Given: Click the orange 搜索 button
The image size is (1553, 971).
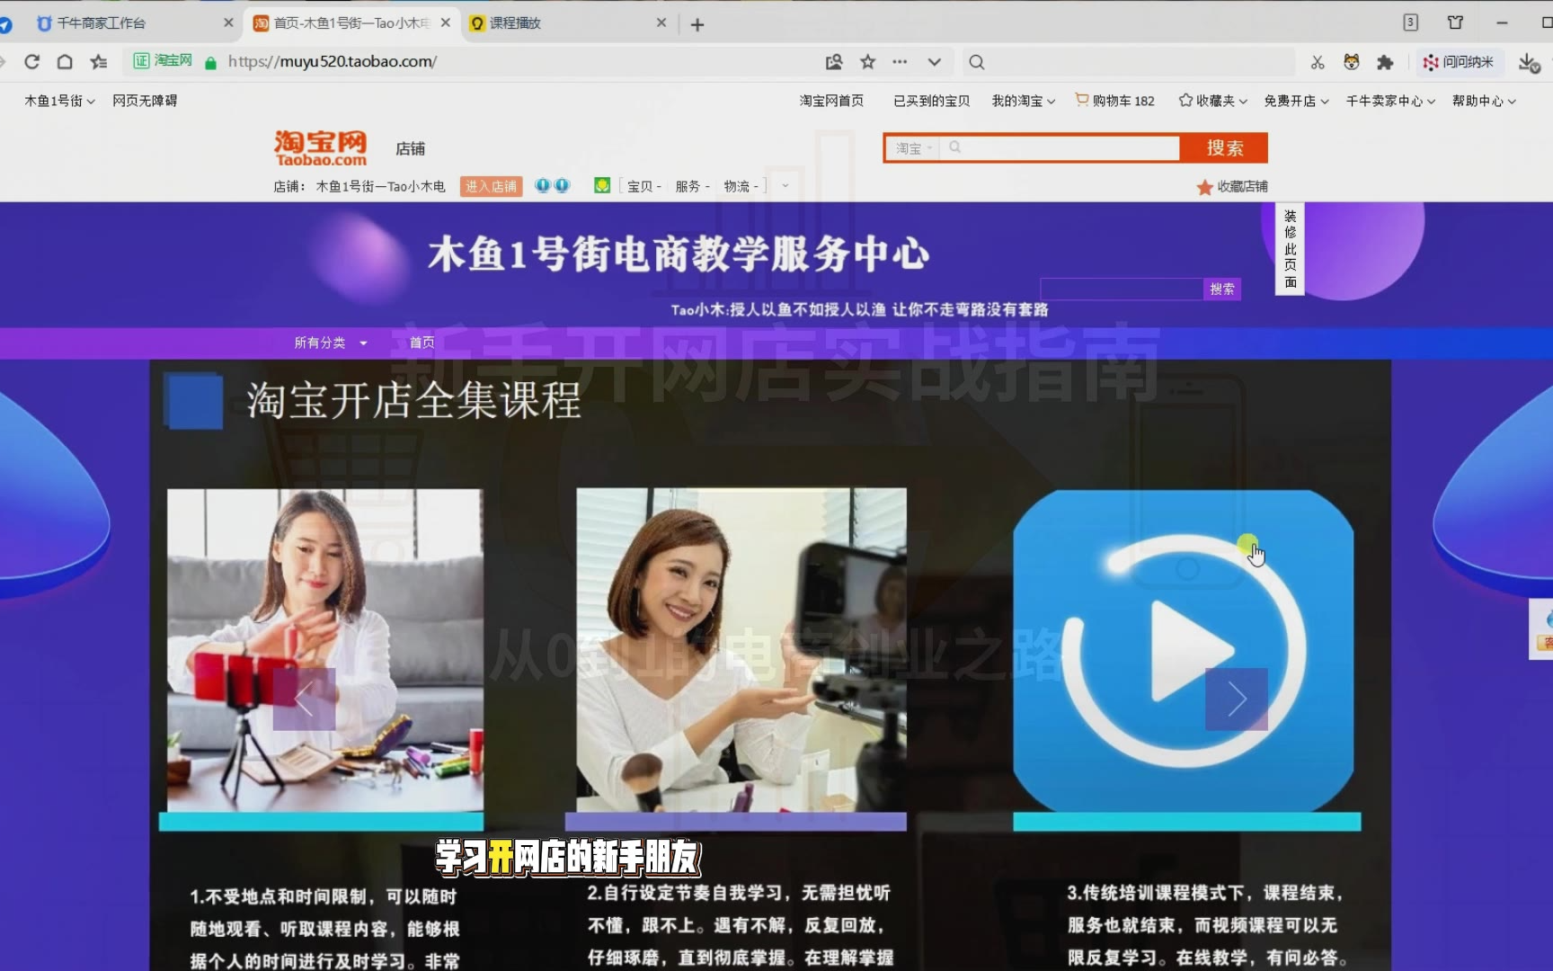Looking at the screenshot, I should (x=1225, y=148).
